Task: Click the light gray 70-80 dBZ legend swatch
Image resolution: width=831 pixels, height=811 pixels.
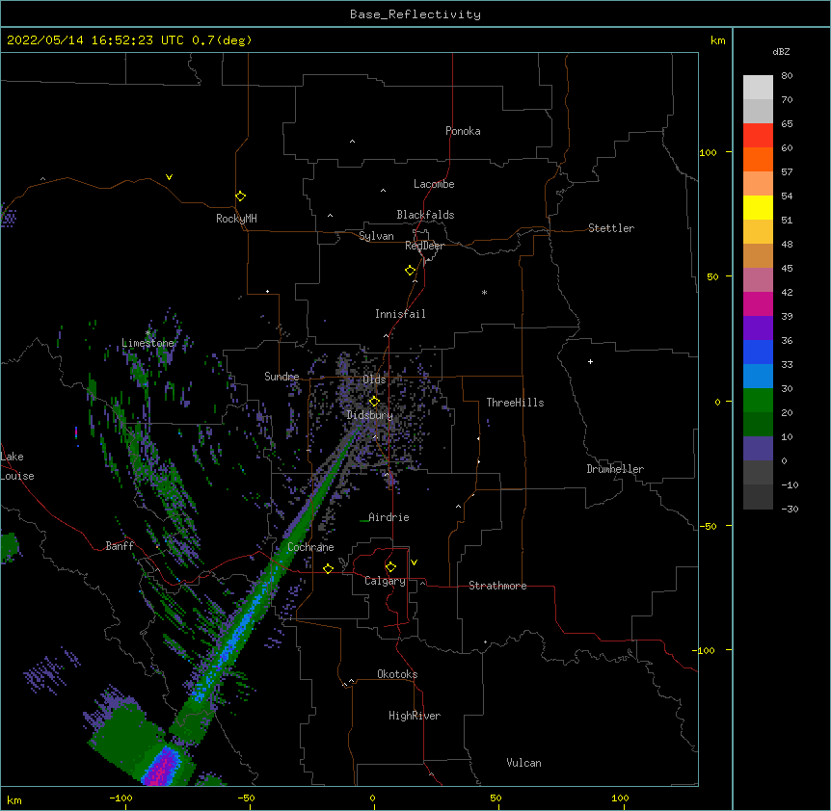Action: [758, 88]
